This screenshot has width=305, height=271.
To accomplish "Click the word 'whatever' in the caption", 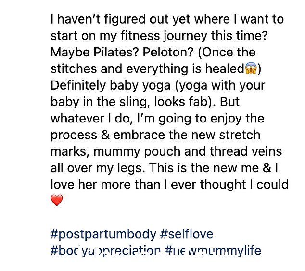I will point(77,118).
